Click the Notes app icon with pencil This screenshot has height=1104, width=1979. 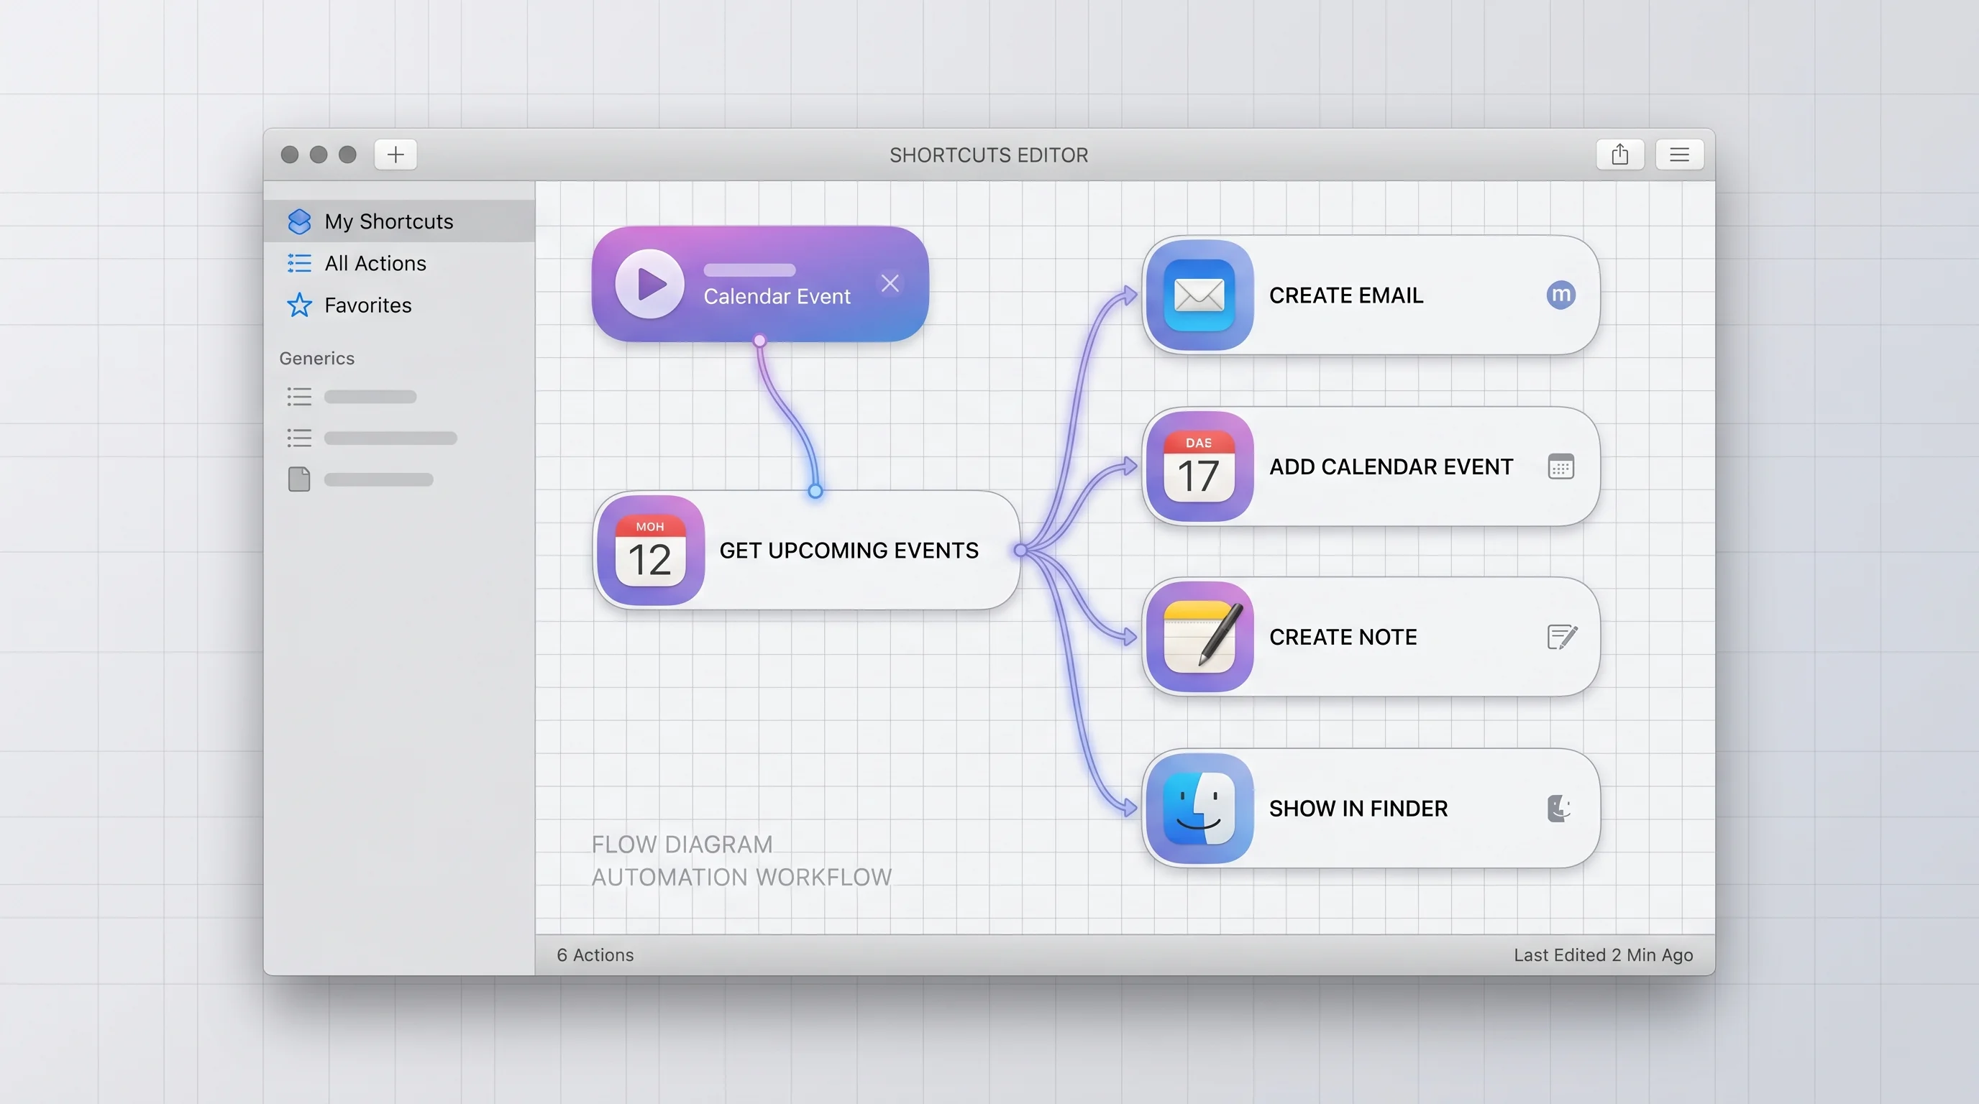(1199, 638)
